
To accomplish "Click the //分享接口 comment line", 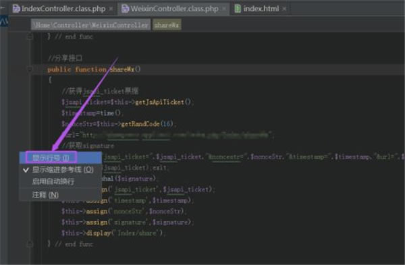I will tap(65, 58).
